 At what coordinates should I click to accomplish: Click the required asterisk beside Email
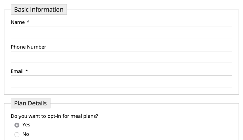pyautogui.click(x=27, y=71)
